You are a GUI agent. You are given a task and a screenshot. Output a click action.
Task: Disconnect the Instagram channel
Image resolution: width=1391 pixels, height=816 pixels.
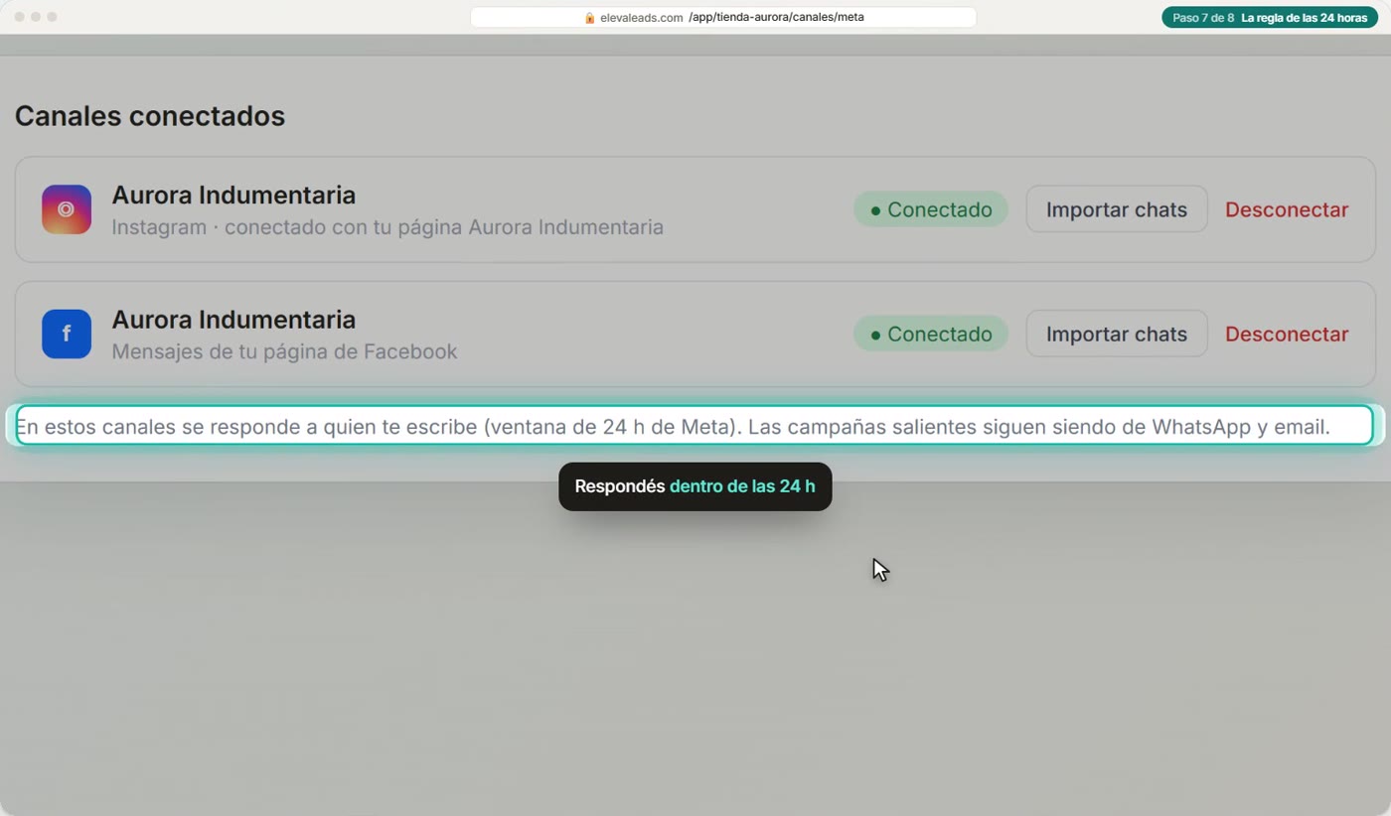click(x=1287, y=209)
